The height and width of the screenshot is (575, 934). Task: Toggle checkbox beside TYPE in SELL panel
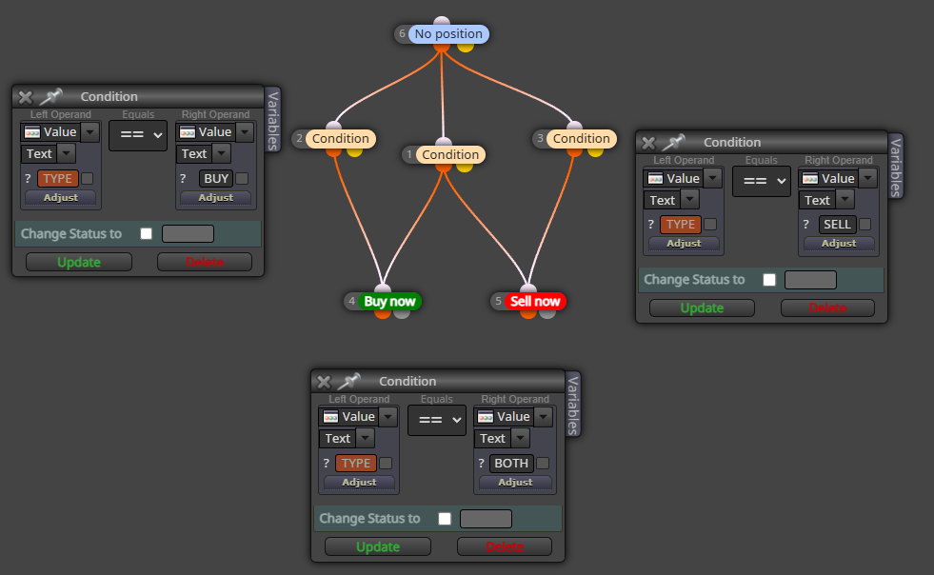coord(710,224)
